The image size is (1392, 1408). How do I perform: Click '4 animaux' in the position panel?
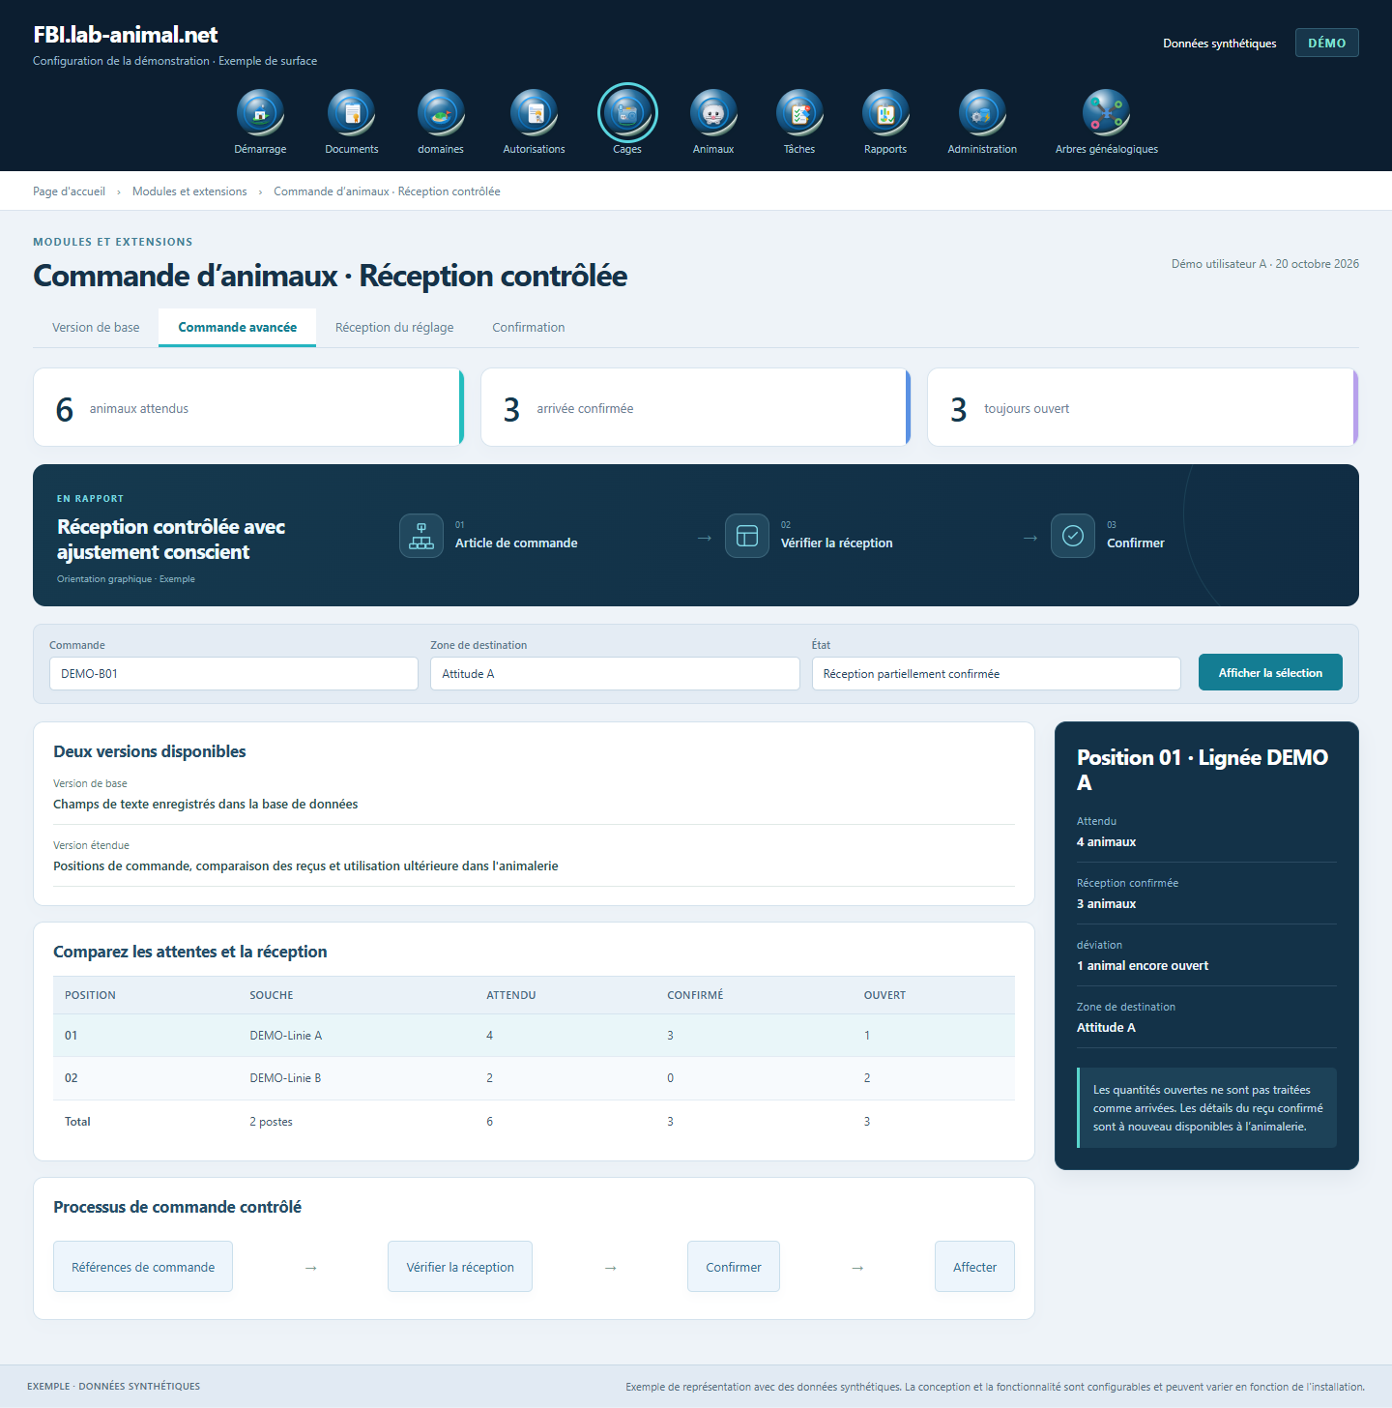[x=1106, y=842]
